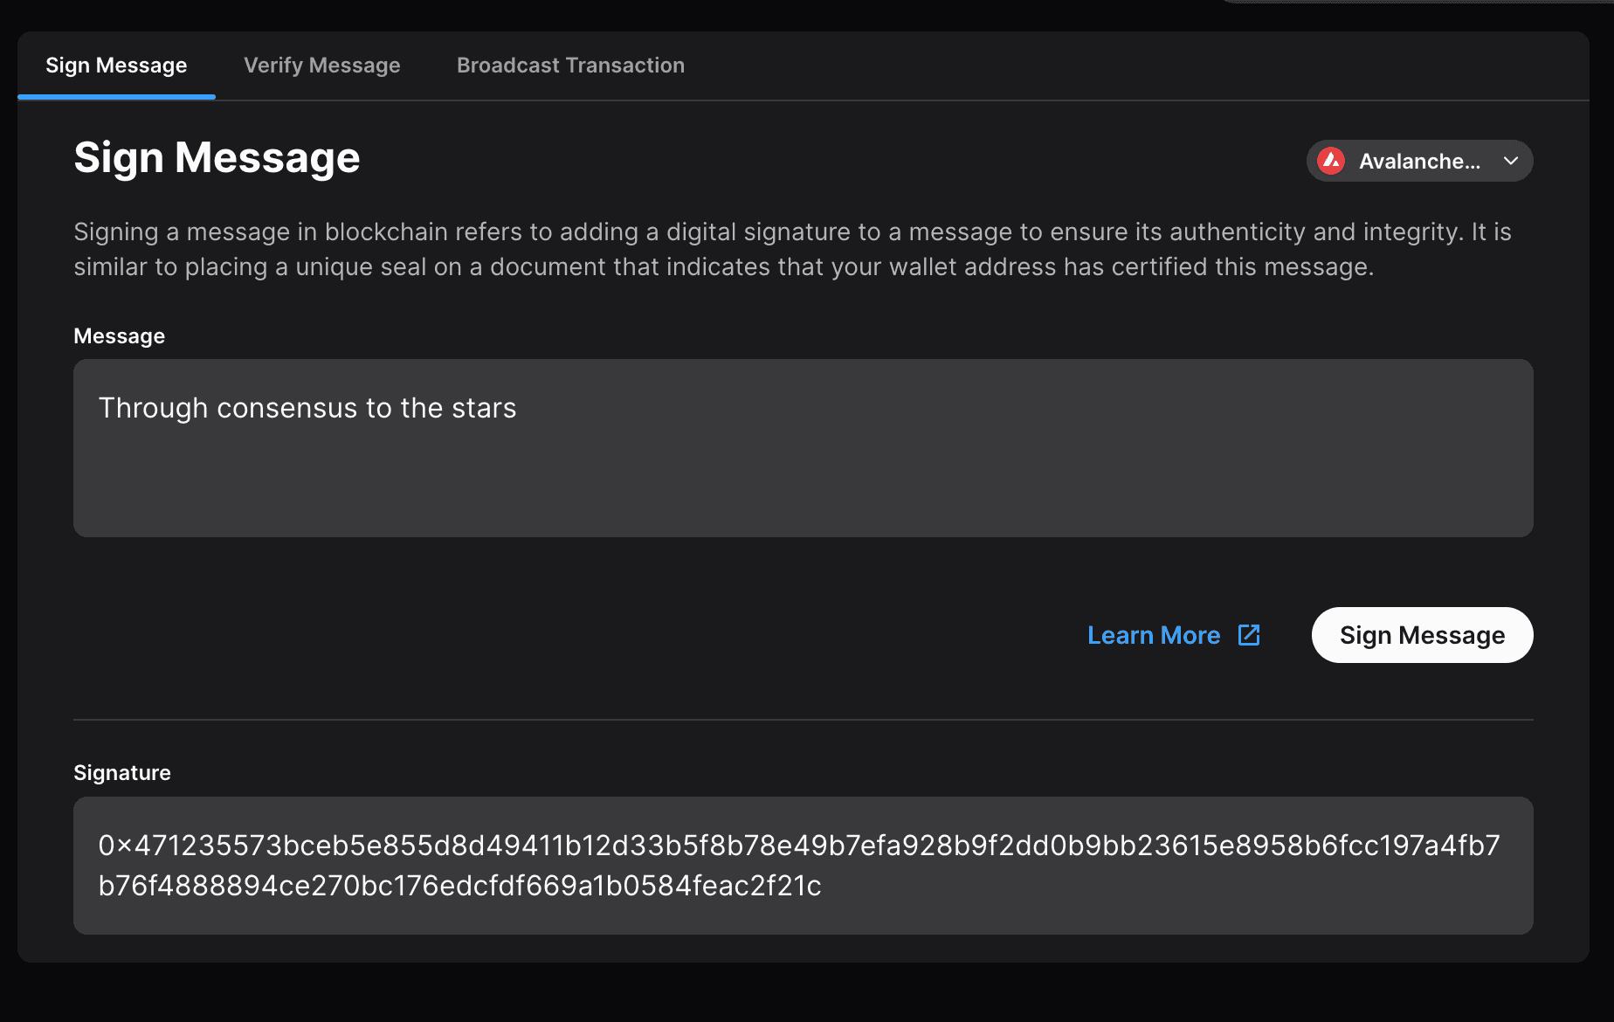Image resolution: width=1614 pixels, height=1022 pixels.
Task: Click the external link icon beside Learn More
Action: (x=1249, y=635)
